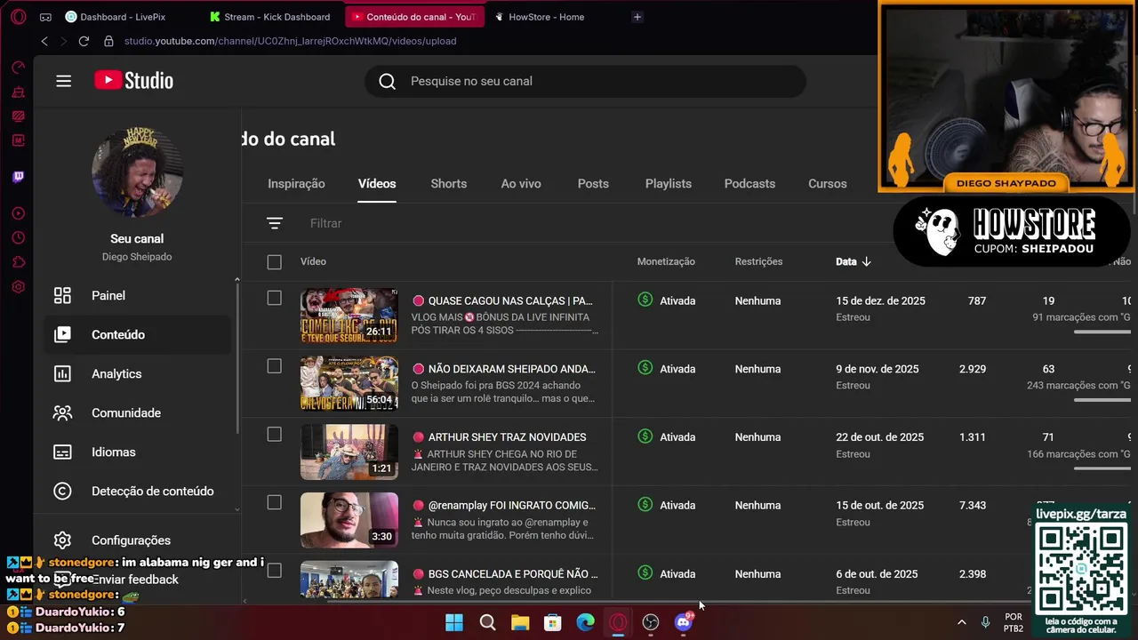
Task: Switch to the Podcasts tab
Action: (749, 183)
